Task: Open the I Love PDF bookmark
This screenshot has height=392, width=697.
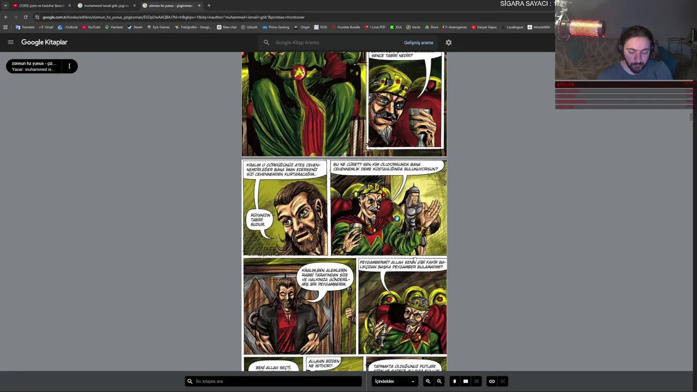Action: [375, 27]
